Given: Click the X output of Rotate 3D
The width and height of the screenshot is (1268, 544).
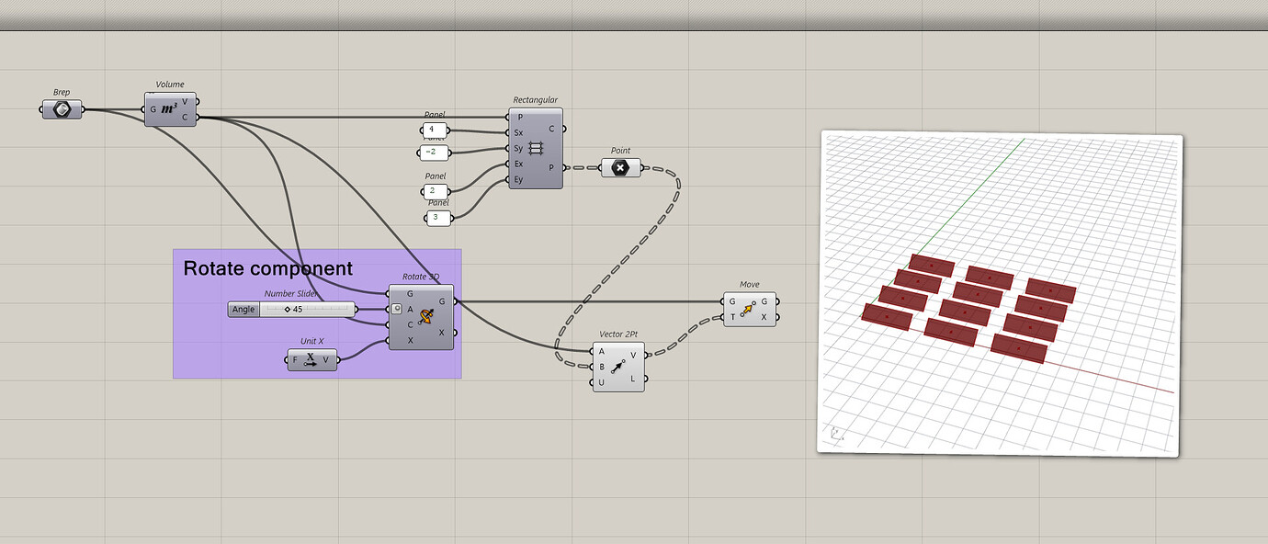Looking at the screenshot, I should (442, 333).
